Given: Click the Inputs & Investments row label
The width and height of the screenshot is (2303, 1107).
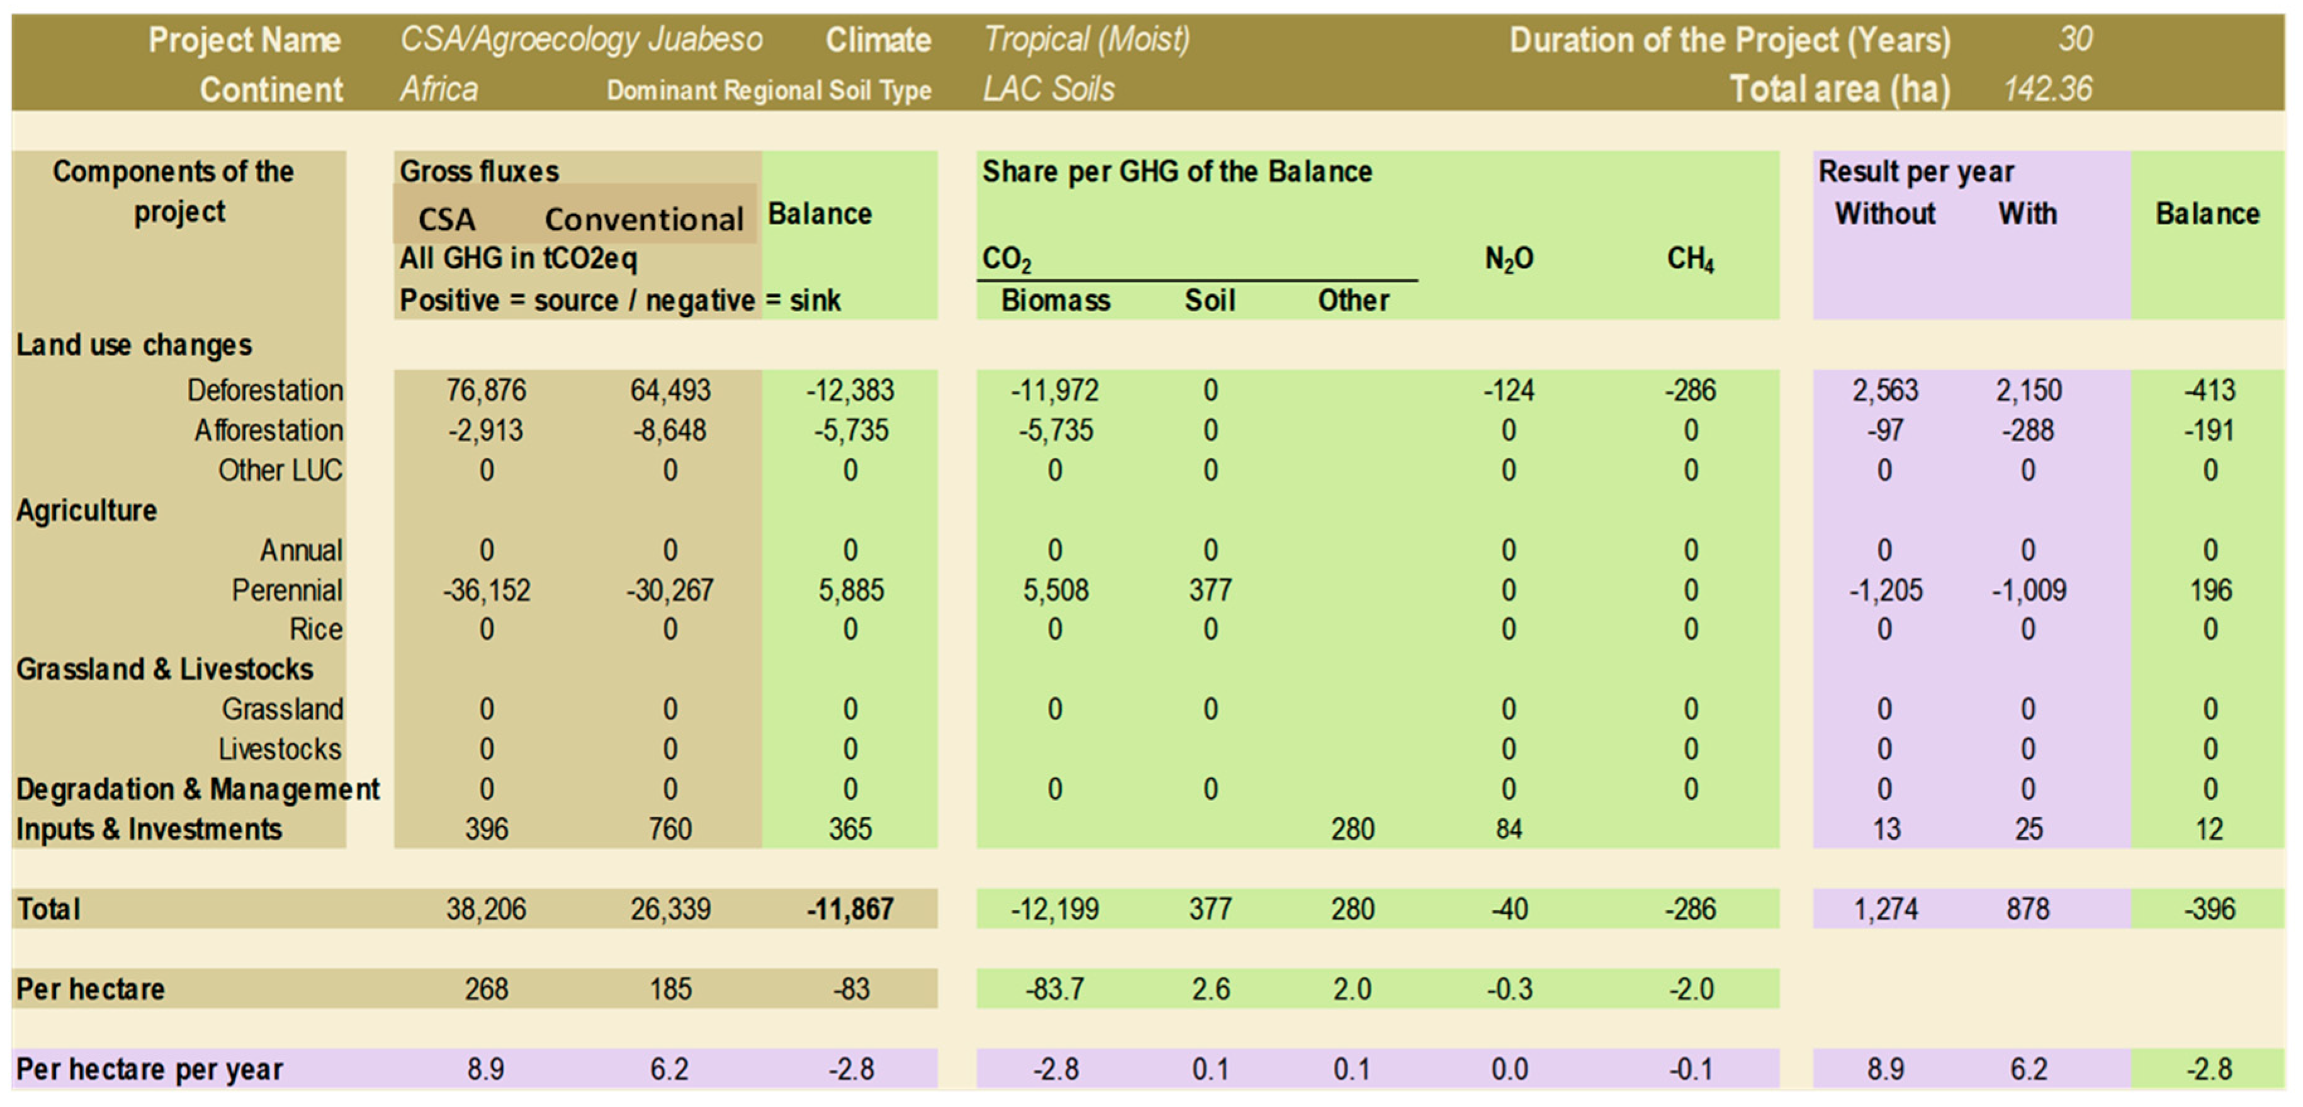Looking at the screenshot, I should [x=149, y=829].
